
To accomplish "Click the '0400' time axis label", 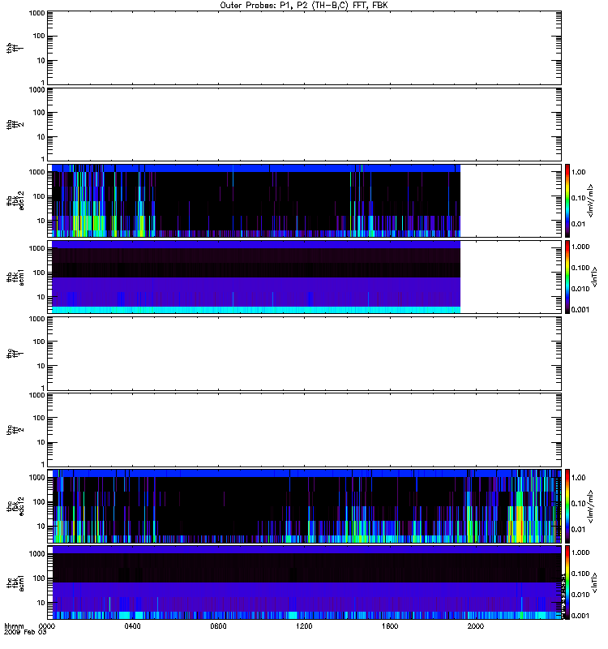I will pyautogui.click(x=132, y=626).
